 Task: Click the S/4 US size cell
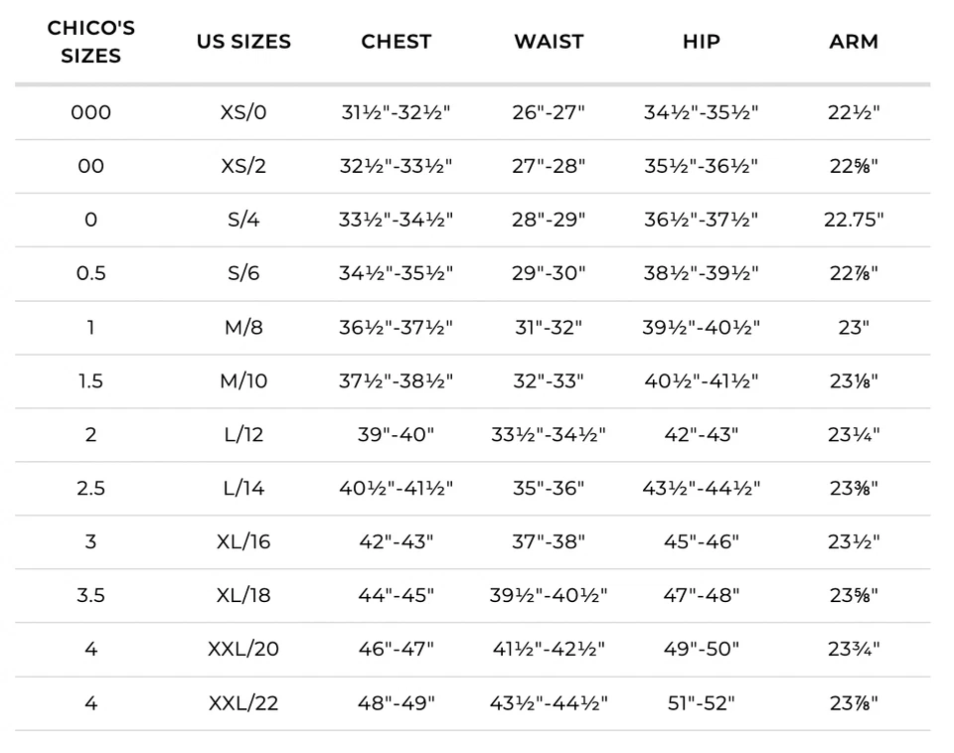click(243, 220)
